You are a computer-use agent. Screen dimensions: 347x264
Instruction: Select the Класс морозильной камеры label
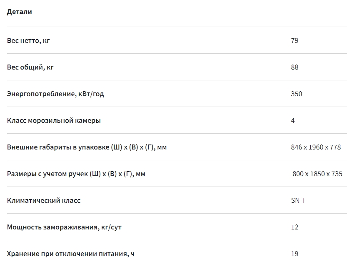[x=54, y=120]
